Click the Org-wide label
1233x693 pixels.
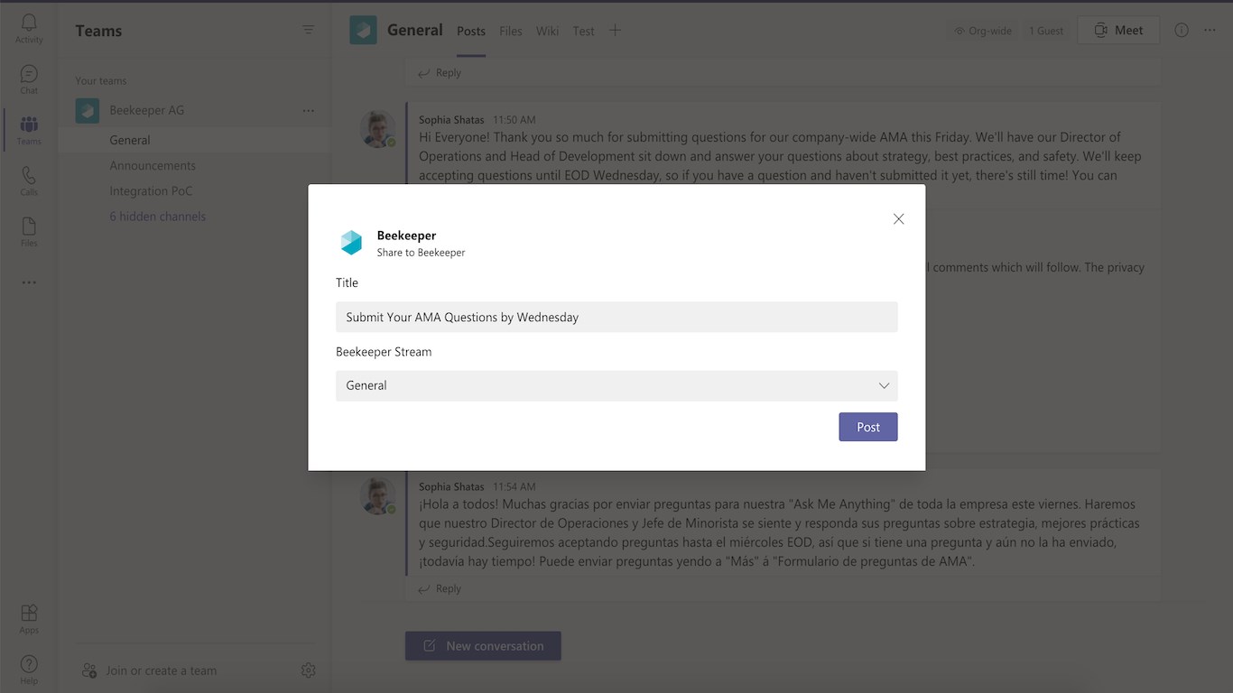point(982,31)
